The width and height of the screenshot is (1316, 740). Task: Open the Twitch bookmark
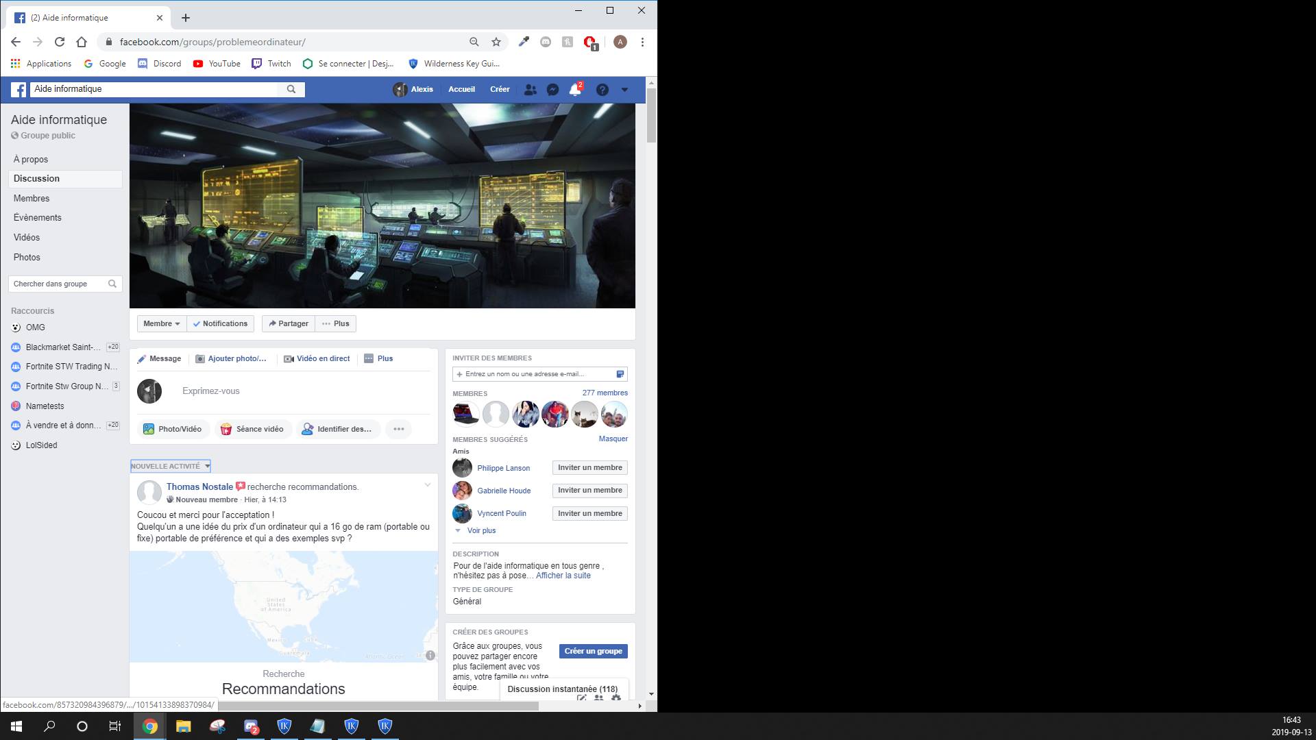(271, 64)
